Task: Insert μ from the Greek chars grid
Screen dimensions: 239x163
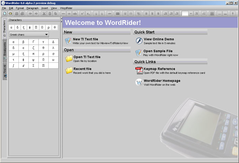Action: pyautogui.click(x=14, y=54)
